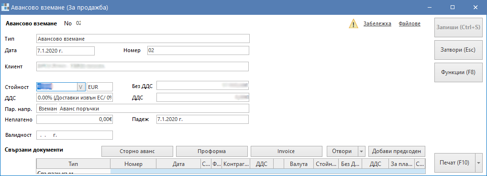Sort by the Тип column header
The image size is (487, 176).
[x=73, y=164]
